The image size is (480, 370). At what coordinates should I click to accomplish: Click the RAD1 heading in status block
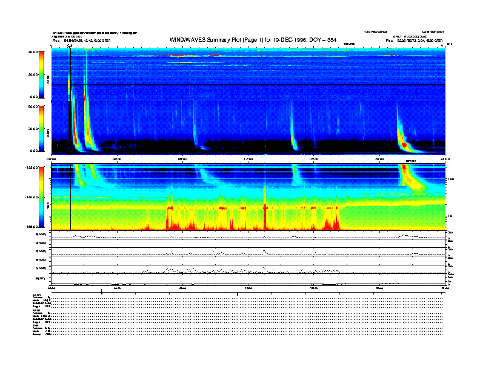(37, 311)
